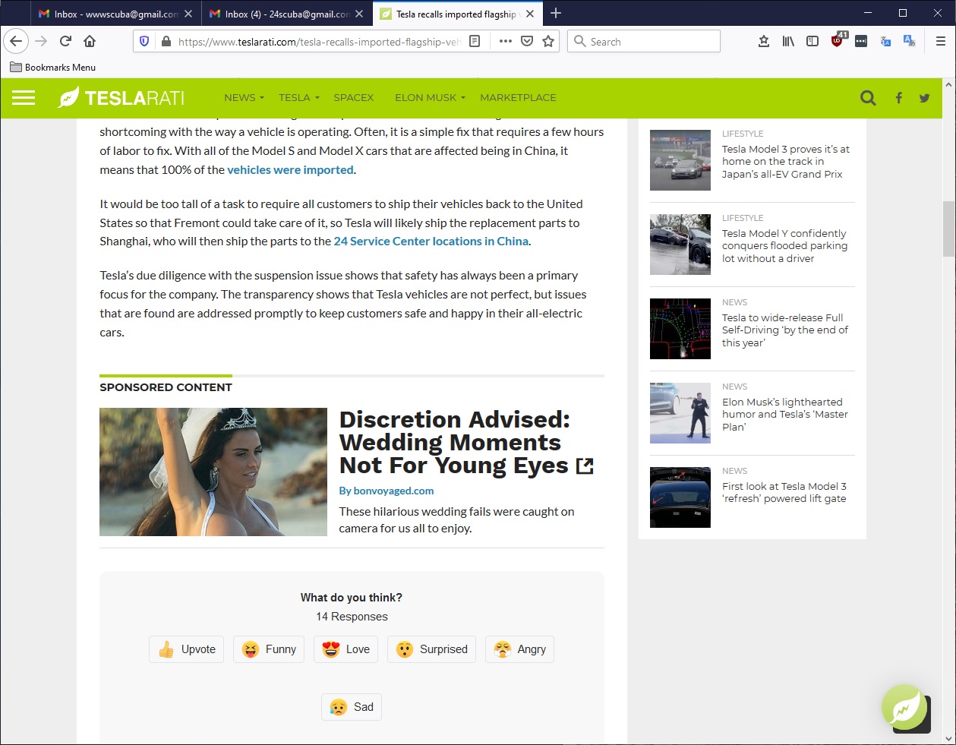Open Full Self-Driving wide-release article
This screenshot has height=745, width=956.
coord(785,330)
